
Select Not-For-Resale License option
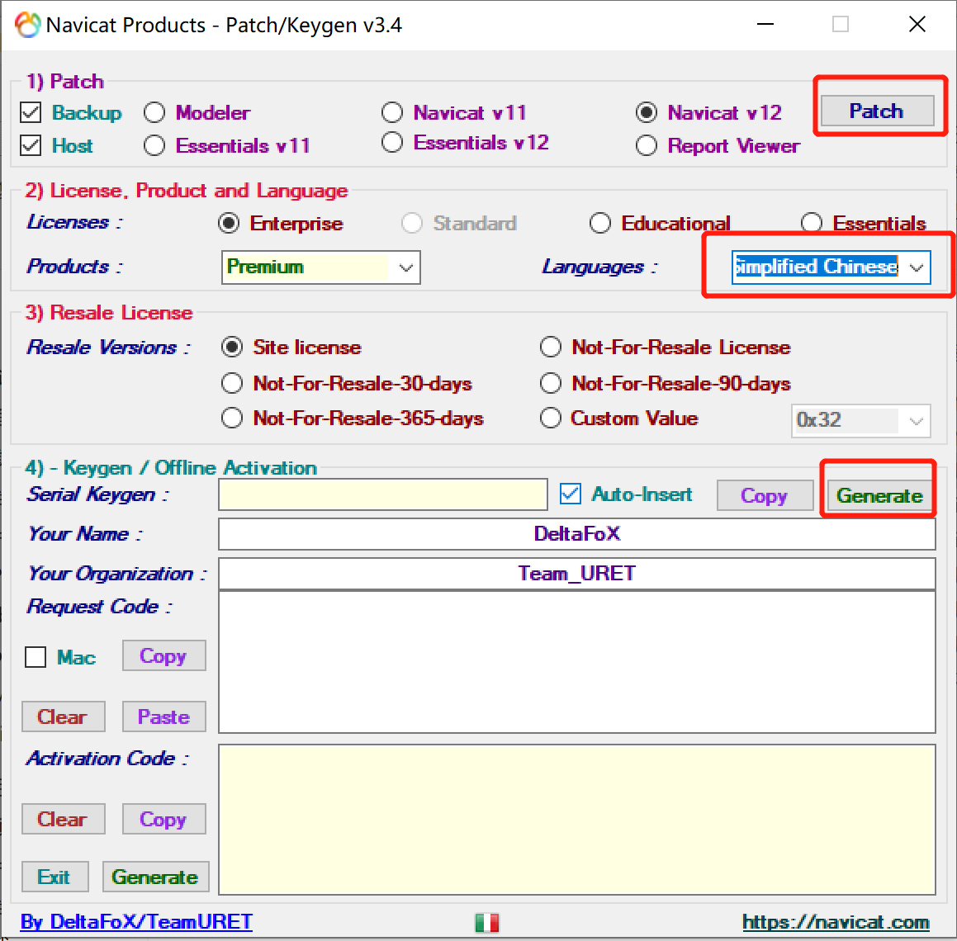pyautogui.click(x=551, y=348)
